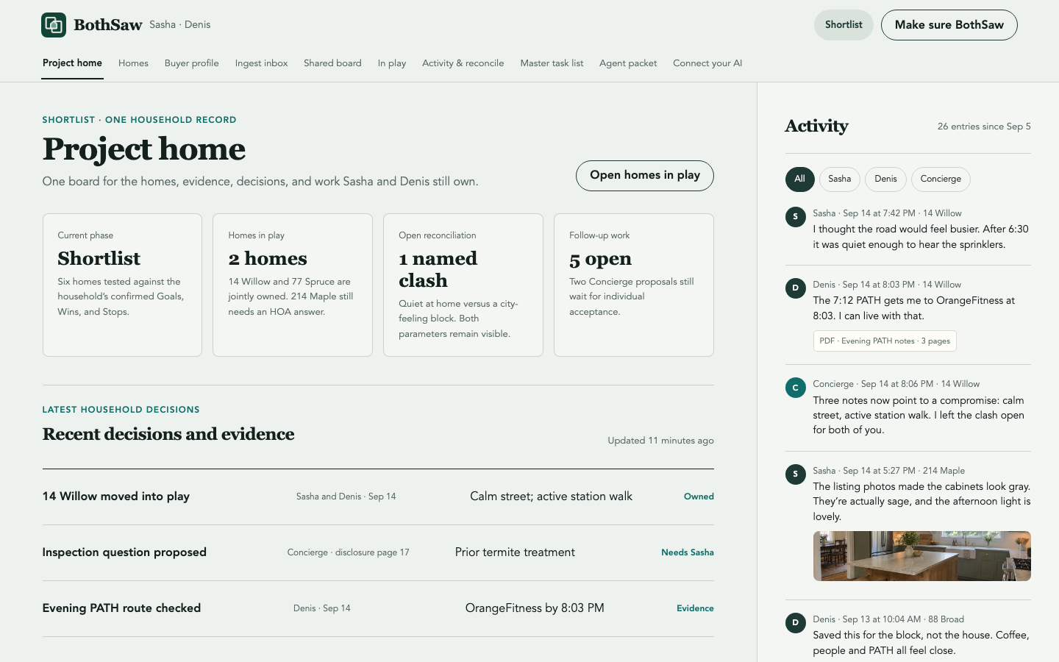Open the Agent packet tab
This screenshot has height=662, width=1059.
(628, 63)
